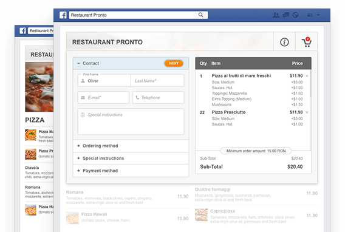345x232 pixels.
Task: Click Special instructions text area
Action: point(131,121)
